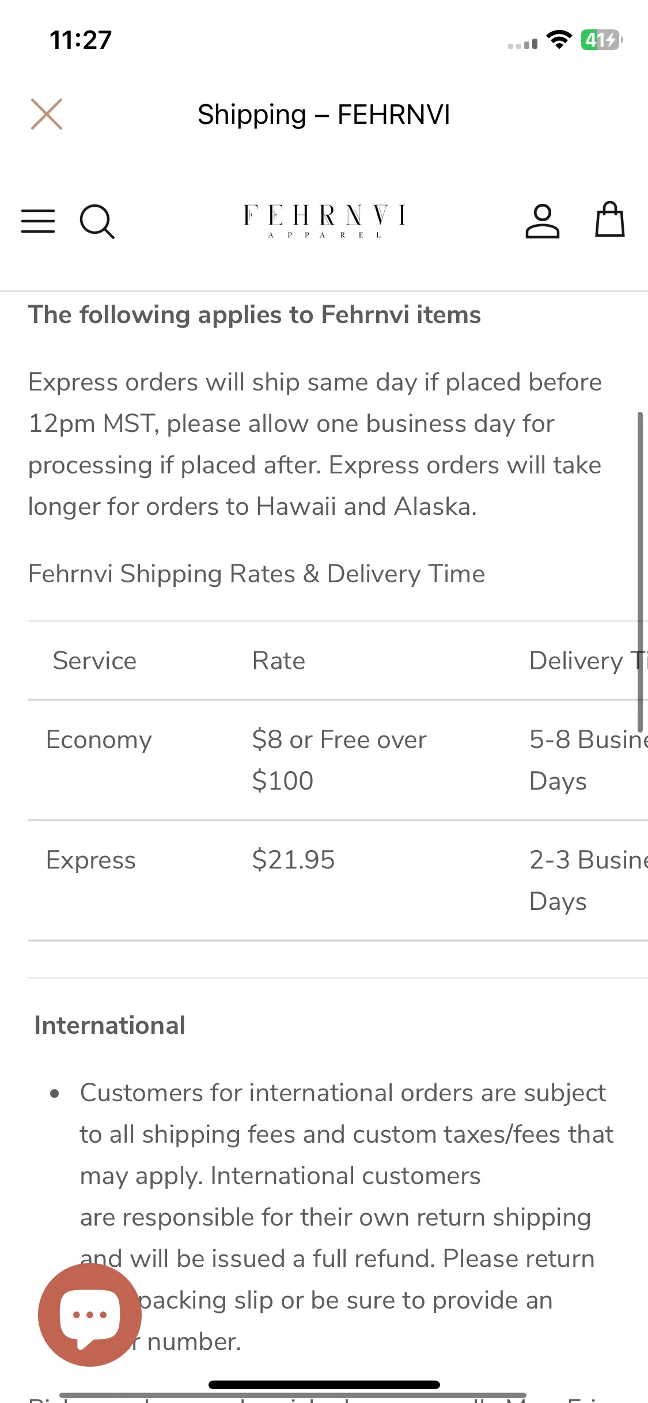Tap the battery indicator icon

[x=601, y=40]
